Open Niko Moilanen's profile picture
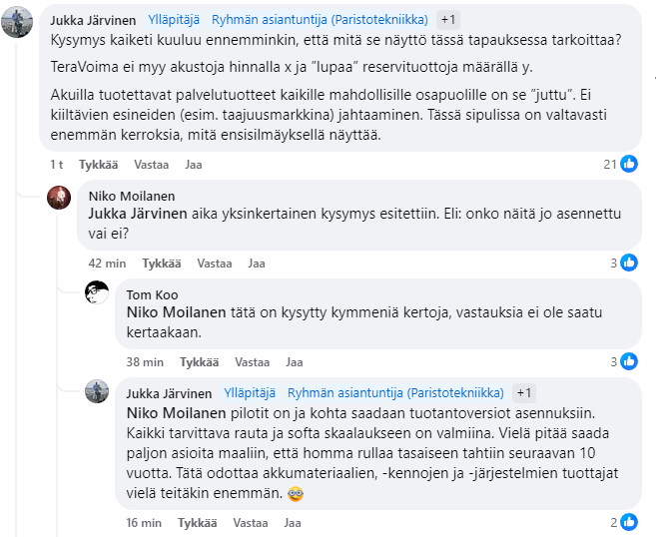Viewport: 656px width, 537px height. 59,197
